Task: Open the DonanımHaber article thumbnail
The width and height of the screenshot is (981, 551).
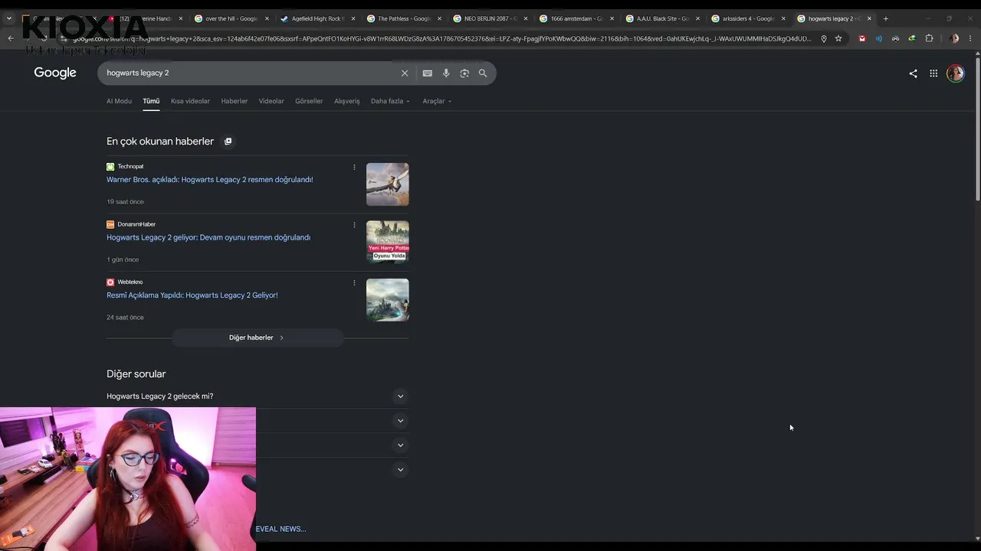Action: [x=388, y=242]
